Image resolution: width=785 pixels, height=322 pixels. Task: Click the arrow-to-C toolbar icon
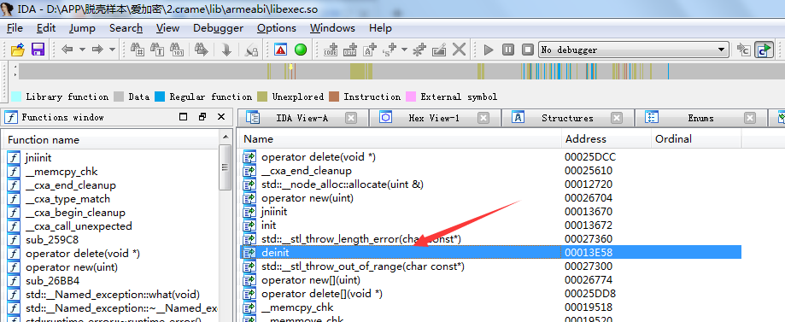(744, 50)
